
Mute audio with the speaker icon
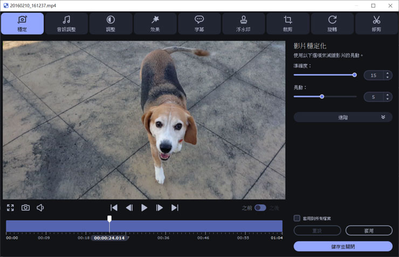(40, 208)
